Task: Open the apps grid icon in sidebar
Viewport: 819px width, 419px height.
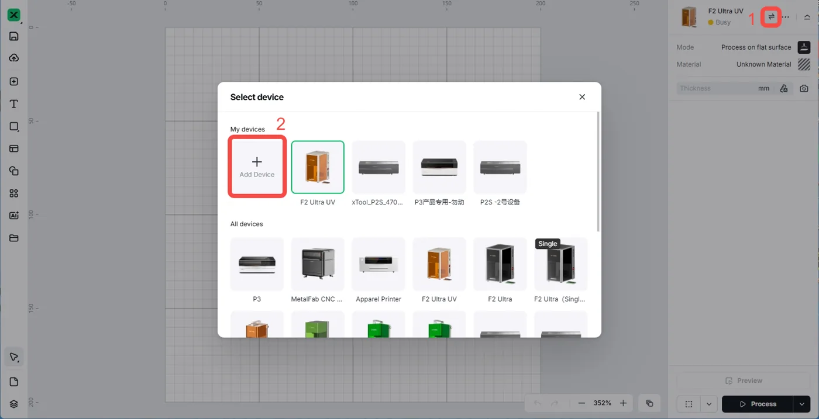Action: 14,193
